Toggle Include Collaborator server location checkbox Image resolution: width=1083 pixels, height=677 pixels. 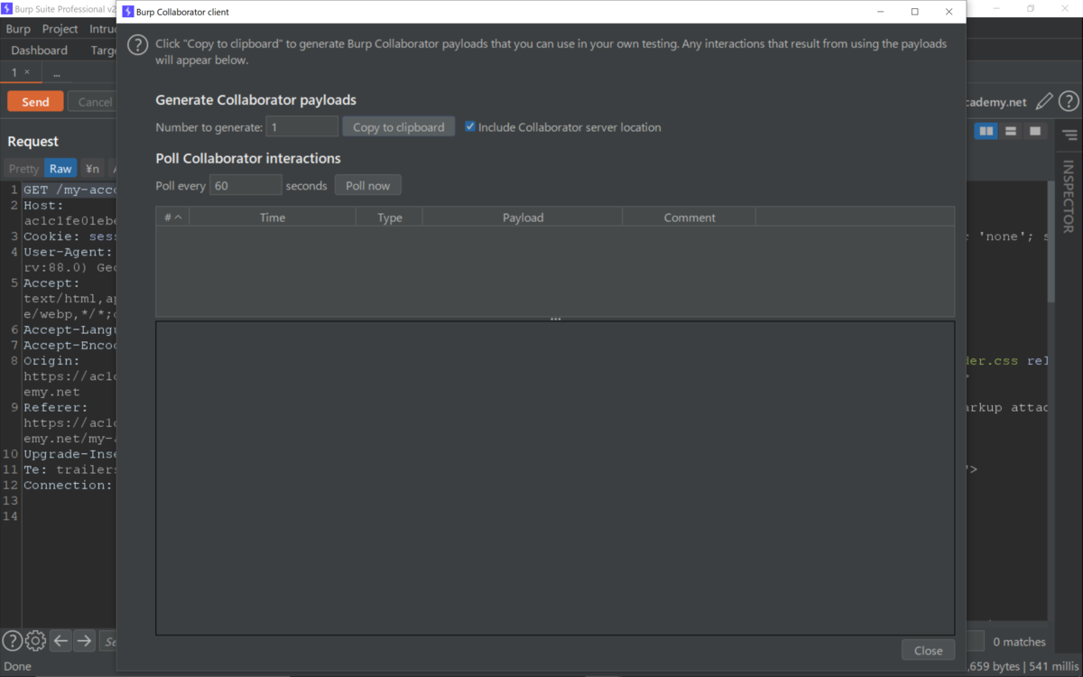[470, 126]
